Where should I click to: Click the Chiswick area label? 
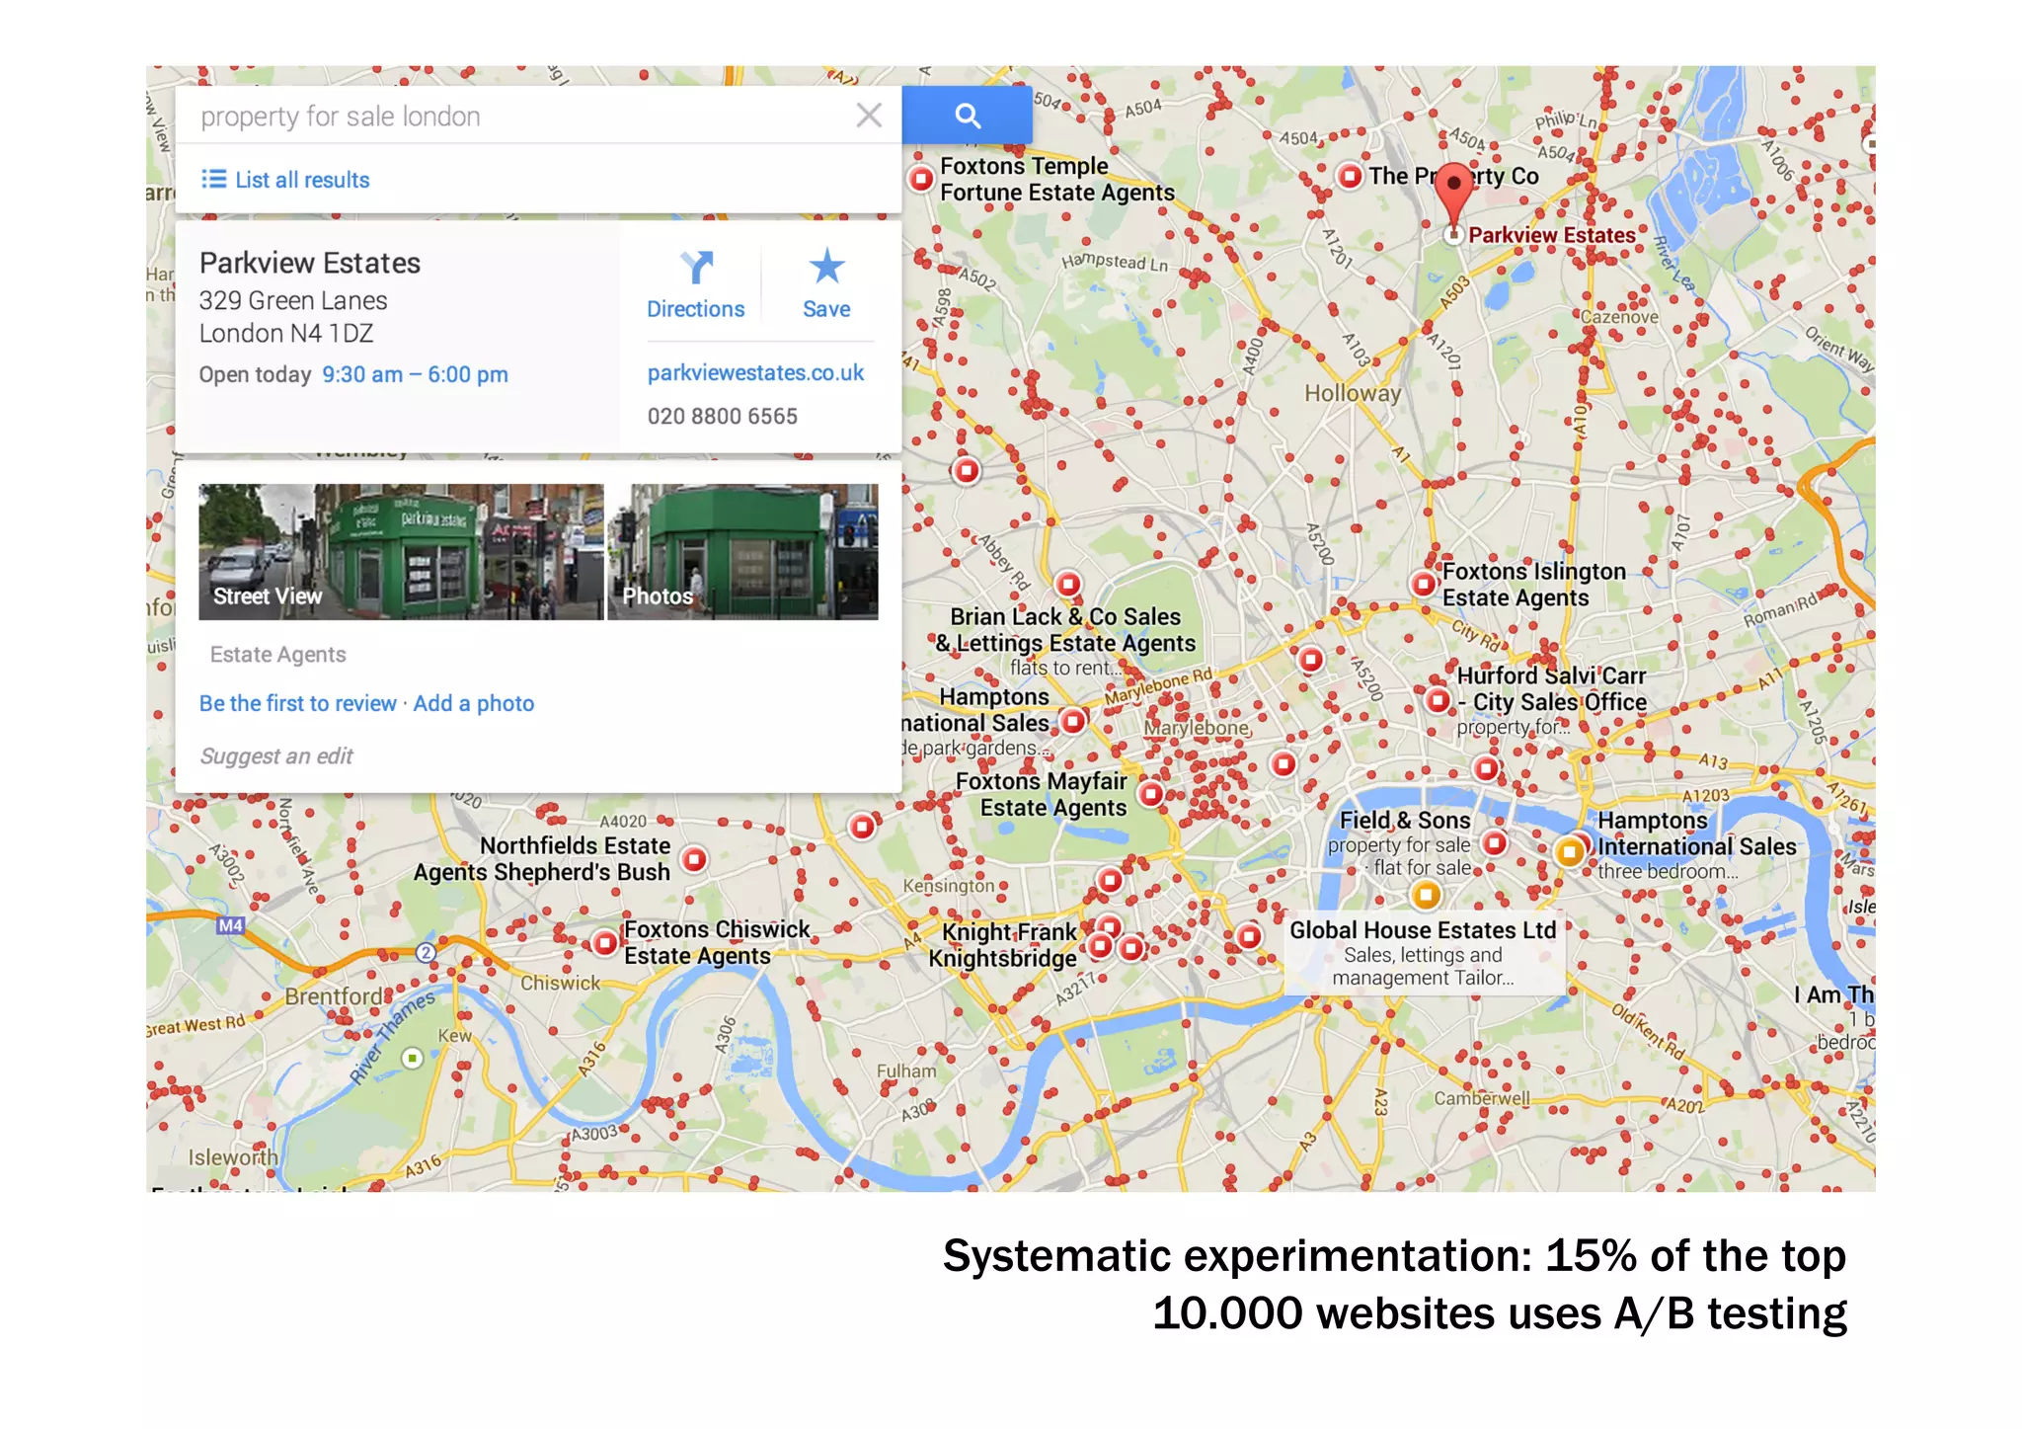pyautogui.click(x=560, y=983)
